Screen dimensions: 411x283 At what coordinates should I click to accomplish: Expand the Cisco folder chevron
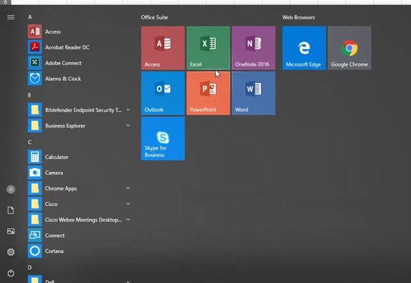(128, 203)
